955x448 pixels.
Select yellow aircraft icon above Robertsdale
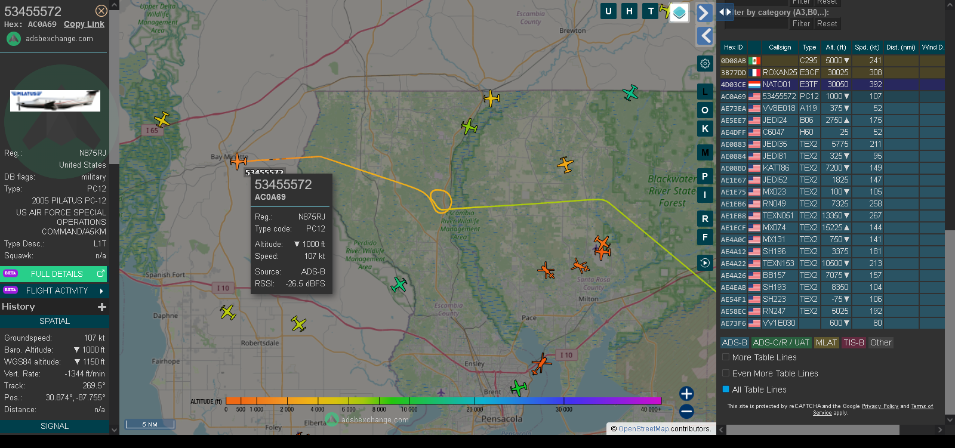(x=298, y=323)
